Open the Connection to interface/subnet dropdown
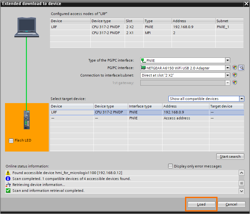 pos(228,75)
